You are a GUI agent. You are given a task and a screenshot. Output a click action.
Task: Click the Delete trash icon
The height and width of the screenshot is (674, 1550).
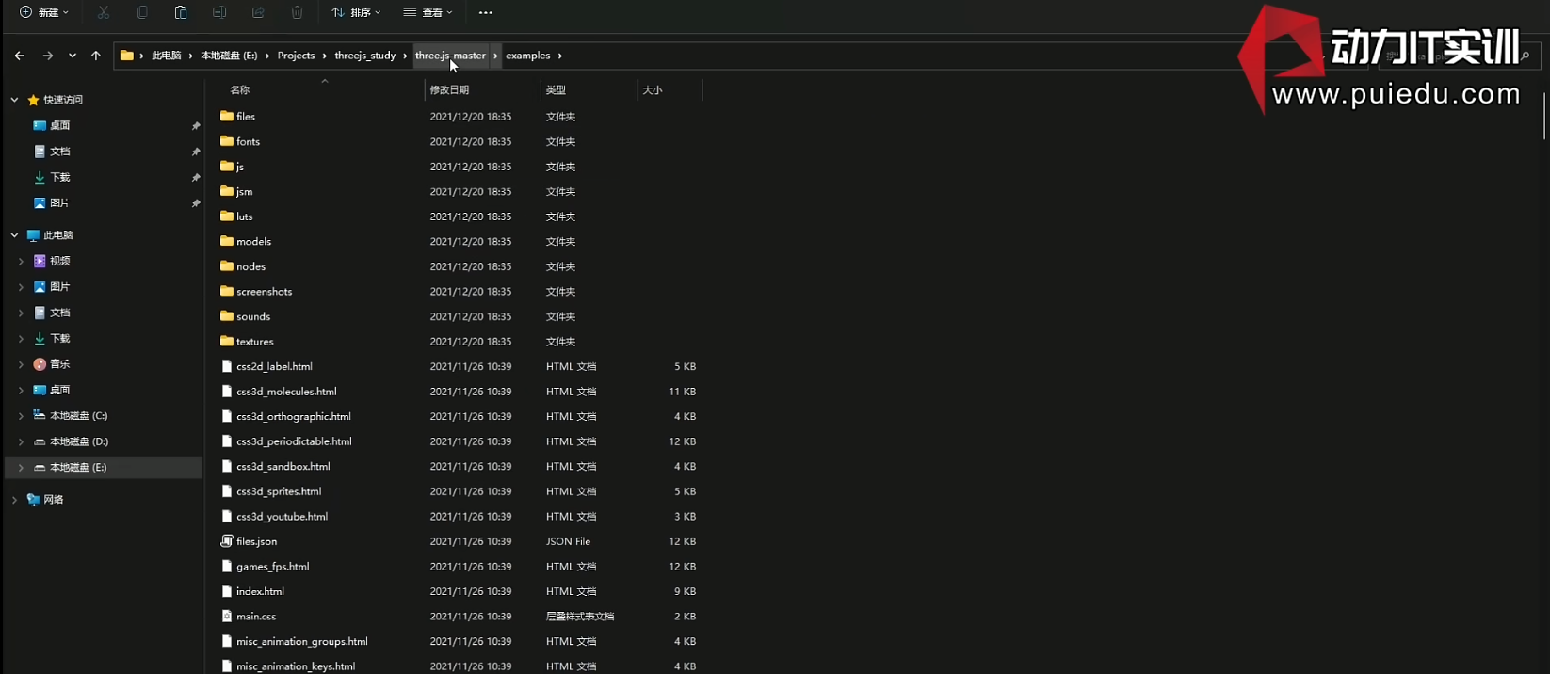297,12
